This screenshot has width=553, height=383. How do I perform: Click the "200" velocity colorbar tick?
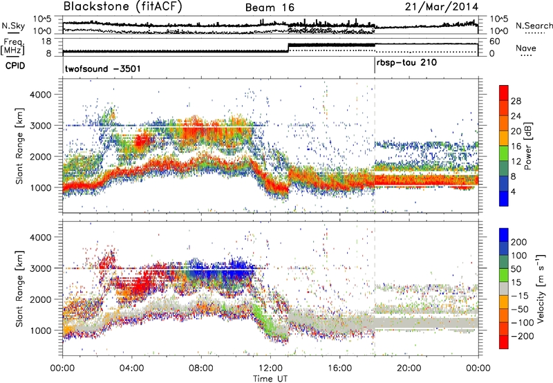(x=519, y=242)
